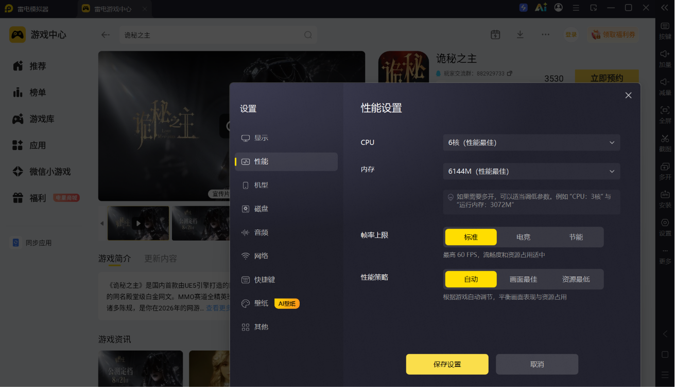Open the downloads icon in game center header
Viewport: 675px width, 387px height.
point(520,34)
